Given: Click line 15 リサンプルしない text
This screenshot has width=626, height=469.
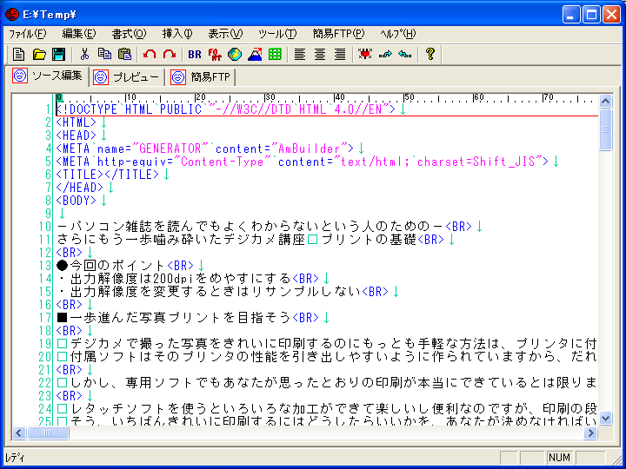Looking at the screenshot, I should tap(306, 292).
